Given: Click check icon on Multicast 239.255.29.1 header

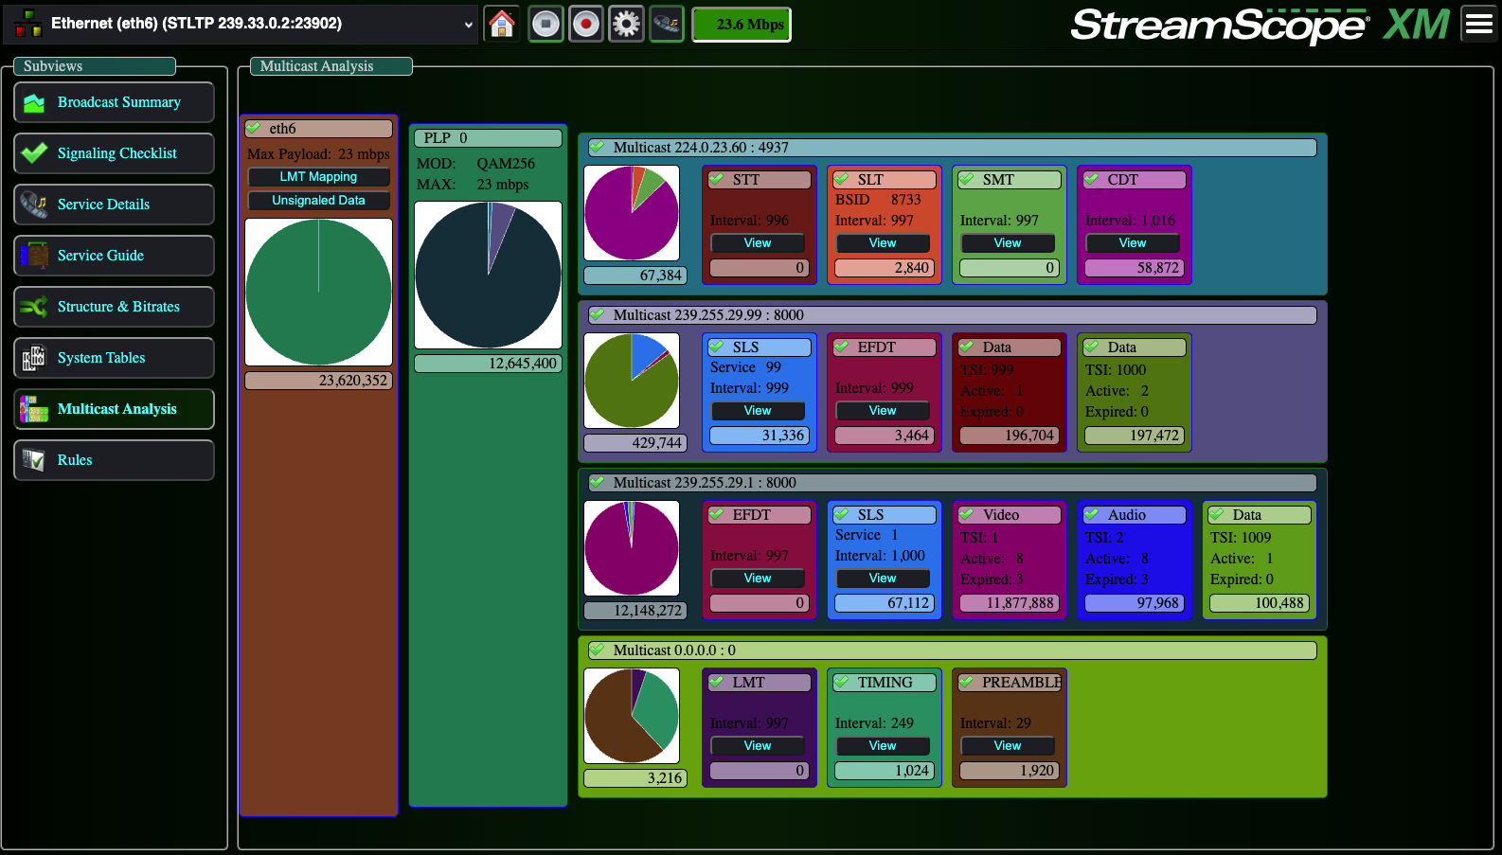Looking at the screenshot, I should (x=598, y=482).
